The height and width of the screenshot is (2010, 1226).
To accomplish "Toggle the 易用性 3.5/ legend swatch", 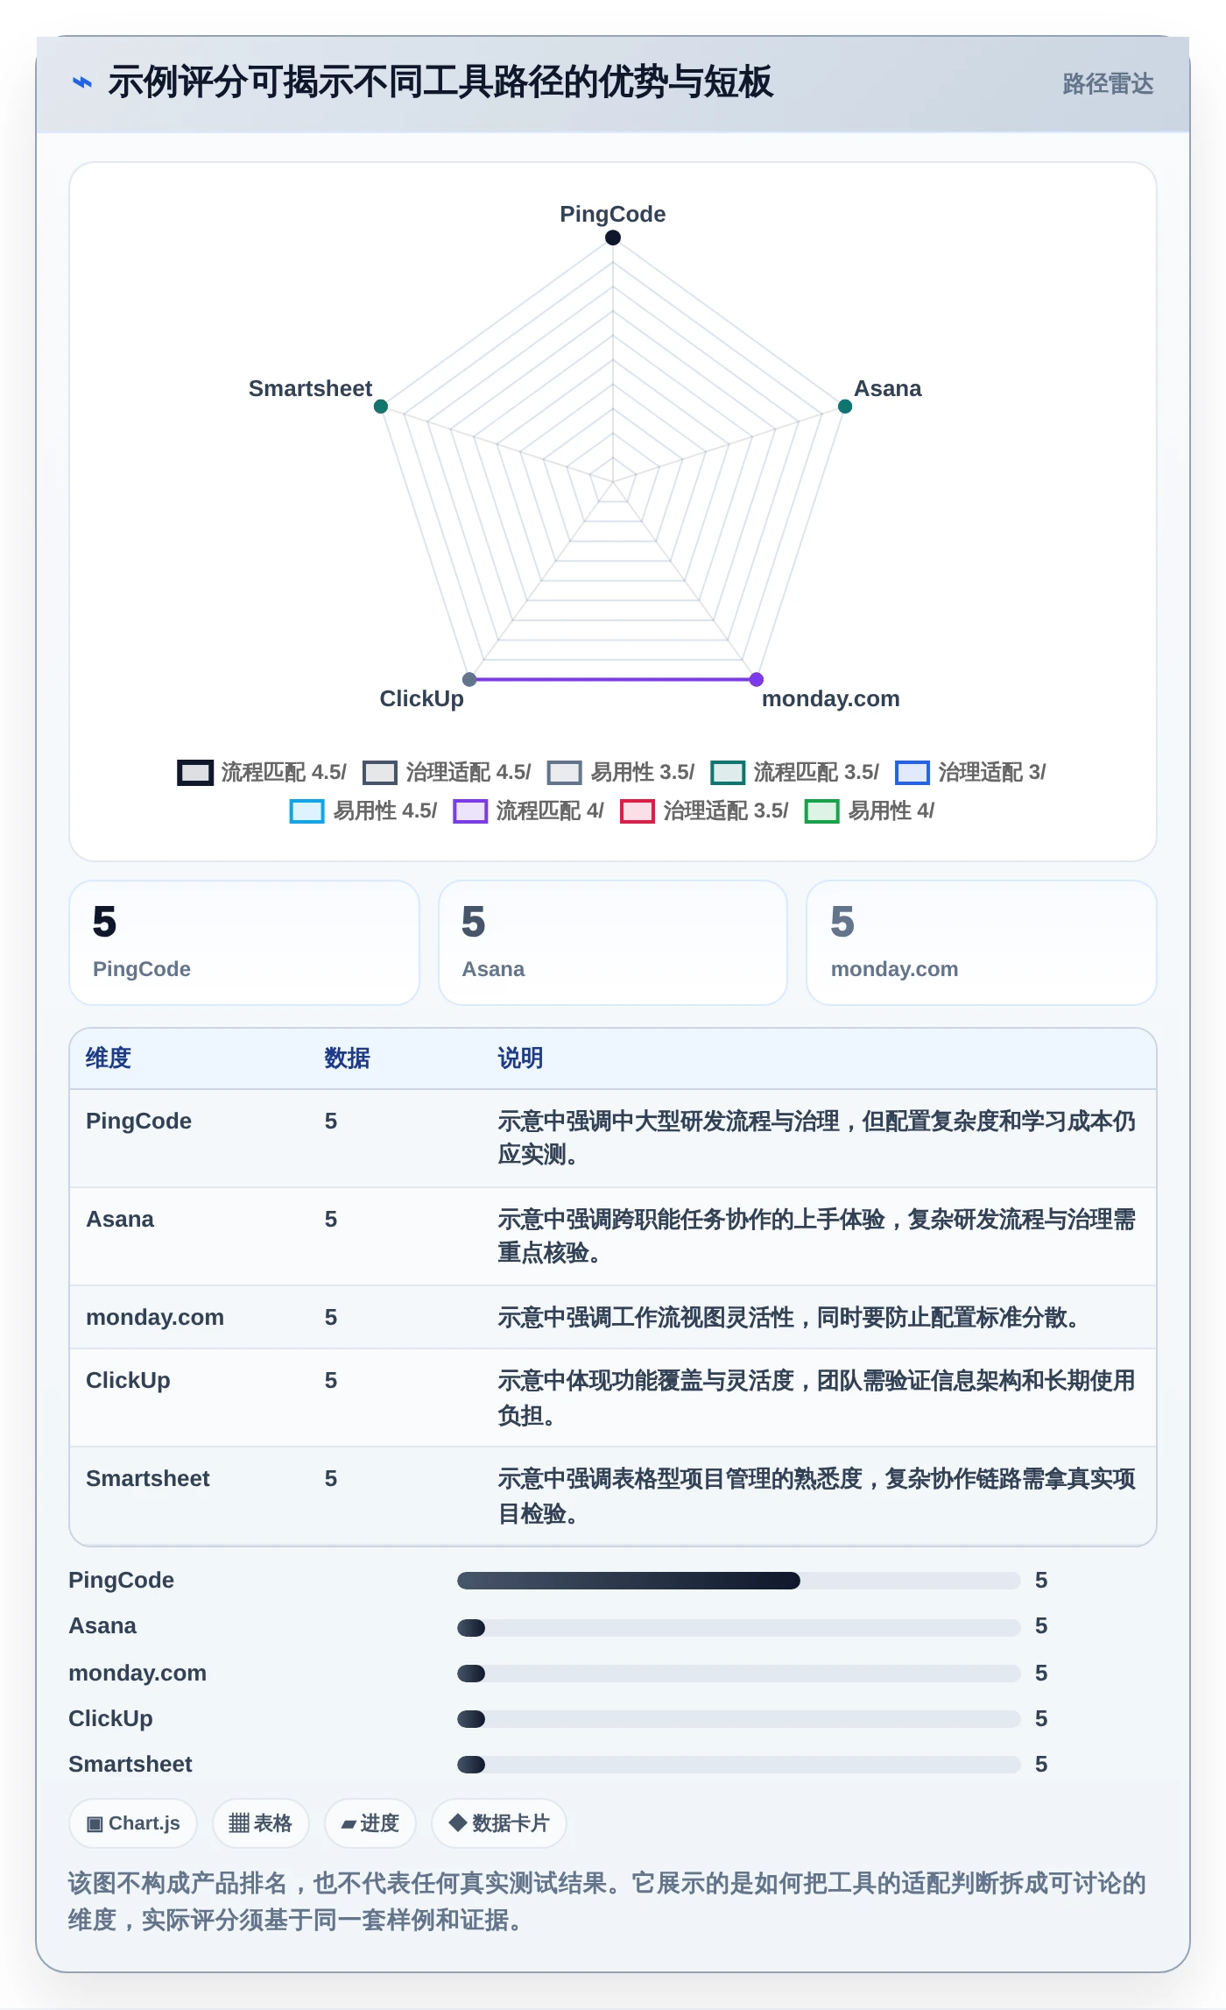I will click(565, 772).
